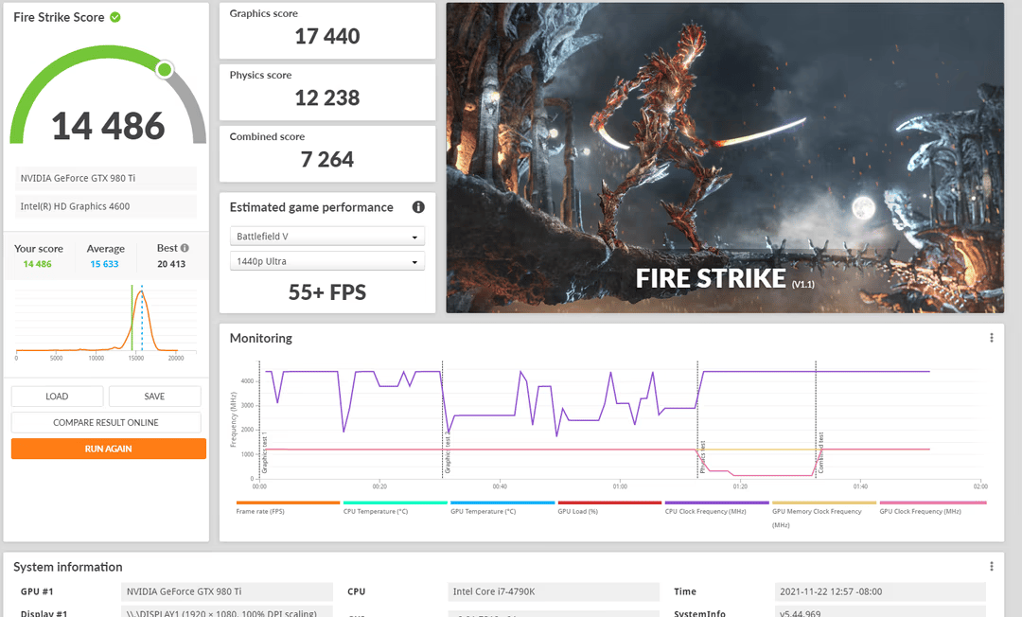Click the Combined score value 7 264

(327, 159)
